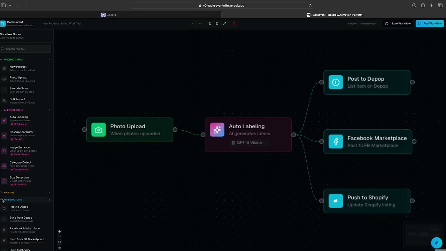Viewport: 446px width, 251px height.
Task: Click the fit-view control on the canvas
Action: point(59,242)
